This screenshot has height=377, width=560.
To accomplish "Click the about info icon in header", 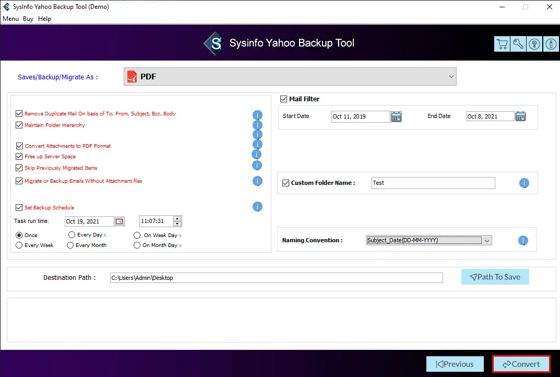I will pos(551,44).
